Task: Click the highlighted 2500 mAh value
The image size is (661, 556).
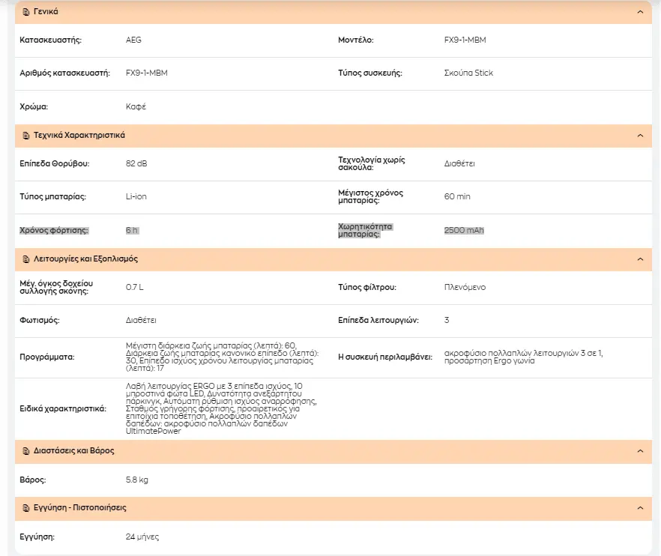Action: (x=464, y=230)
